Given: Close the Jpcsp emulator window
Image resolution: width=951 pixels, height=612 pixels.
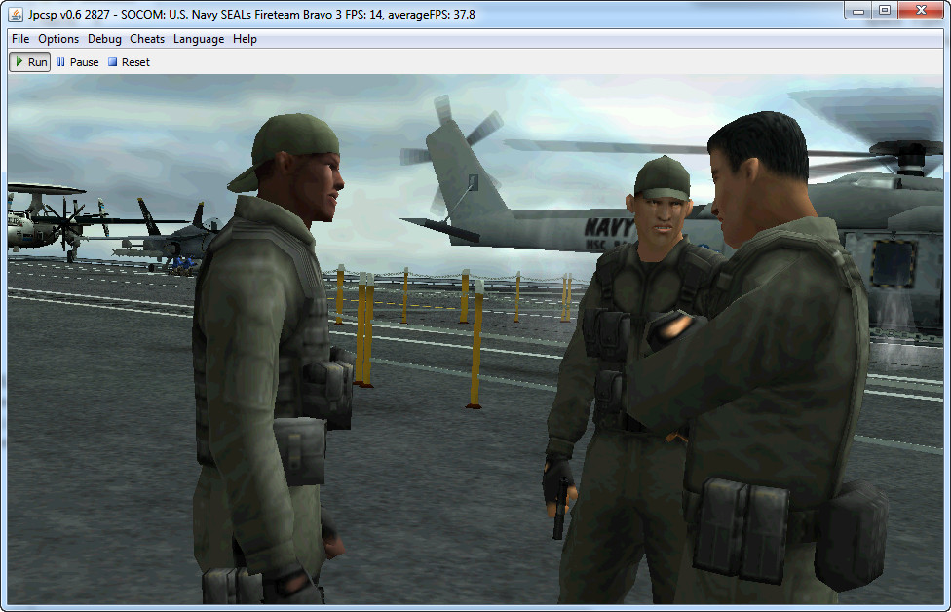Looking at the screenshot, I should click(921, 11).
